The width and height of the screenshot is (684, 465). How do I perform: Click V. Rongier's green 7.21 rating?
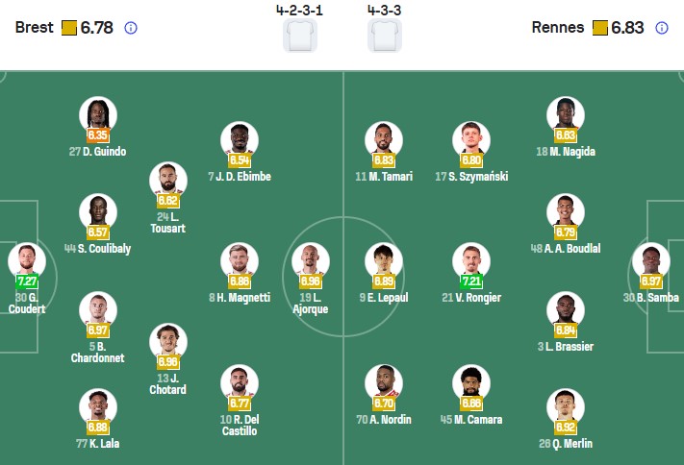pyautogui.click(x=472, y=281)
